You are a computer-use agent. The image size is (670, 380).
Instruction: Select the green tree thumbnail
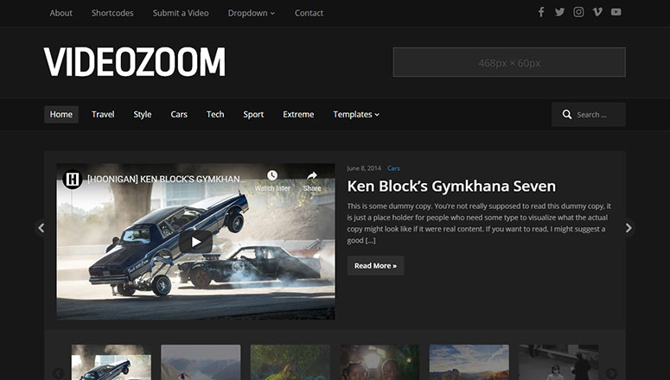(290, 362)
